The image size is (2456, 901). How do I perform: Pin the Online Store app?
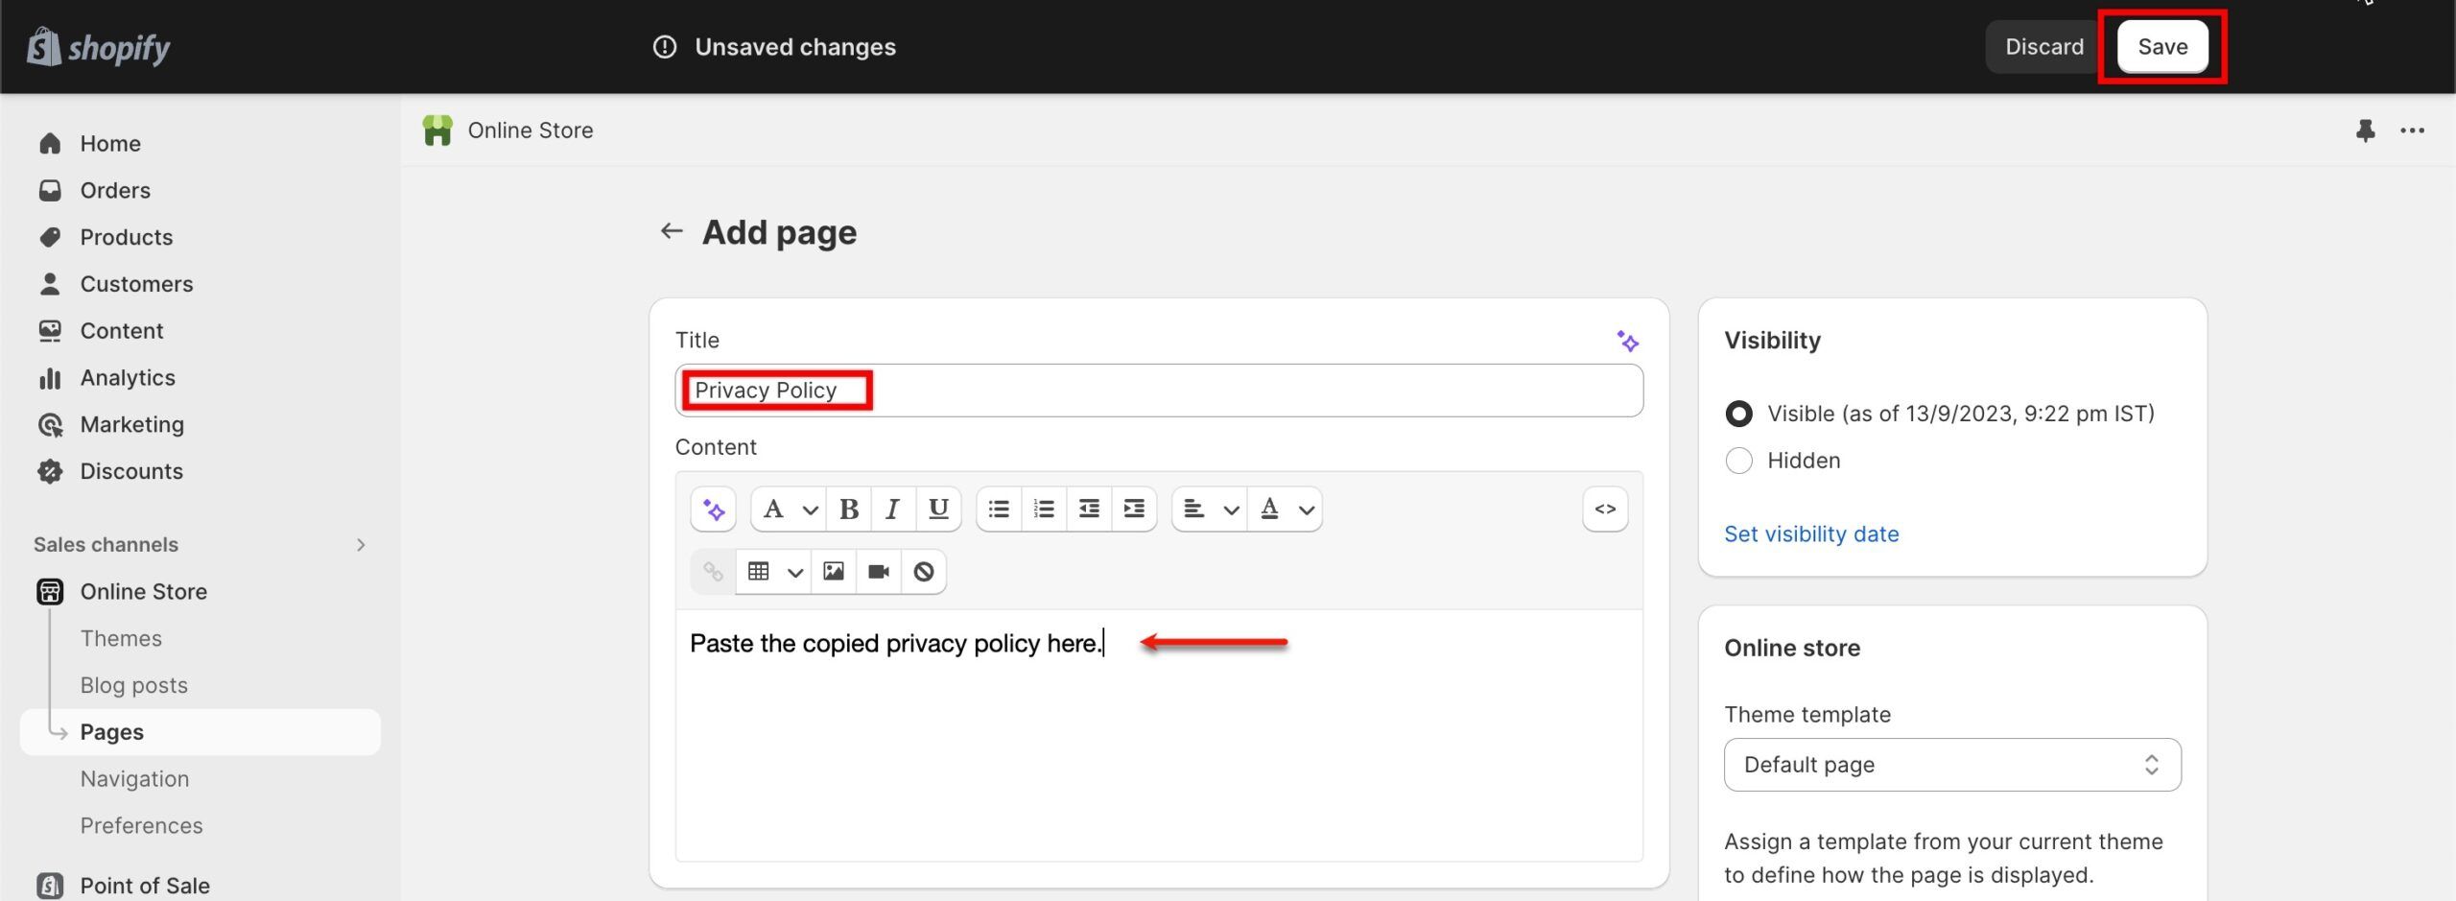(2365, 130)
